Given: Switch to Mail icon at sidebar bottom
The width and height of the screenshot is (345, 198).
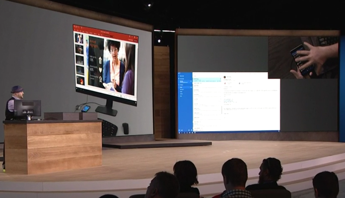Looking at the screenshot, I should (180, 130).
